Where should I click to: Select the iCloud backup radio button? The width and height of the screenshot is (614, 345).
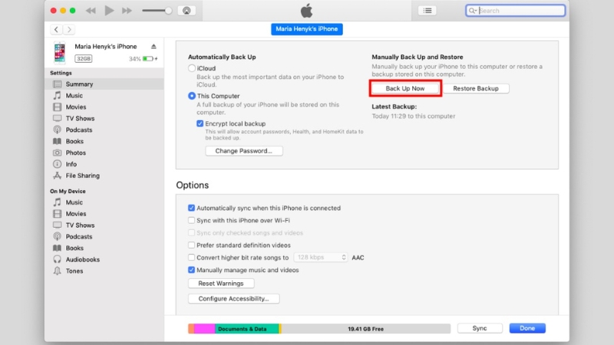(x=191, y=68)
